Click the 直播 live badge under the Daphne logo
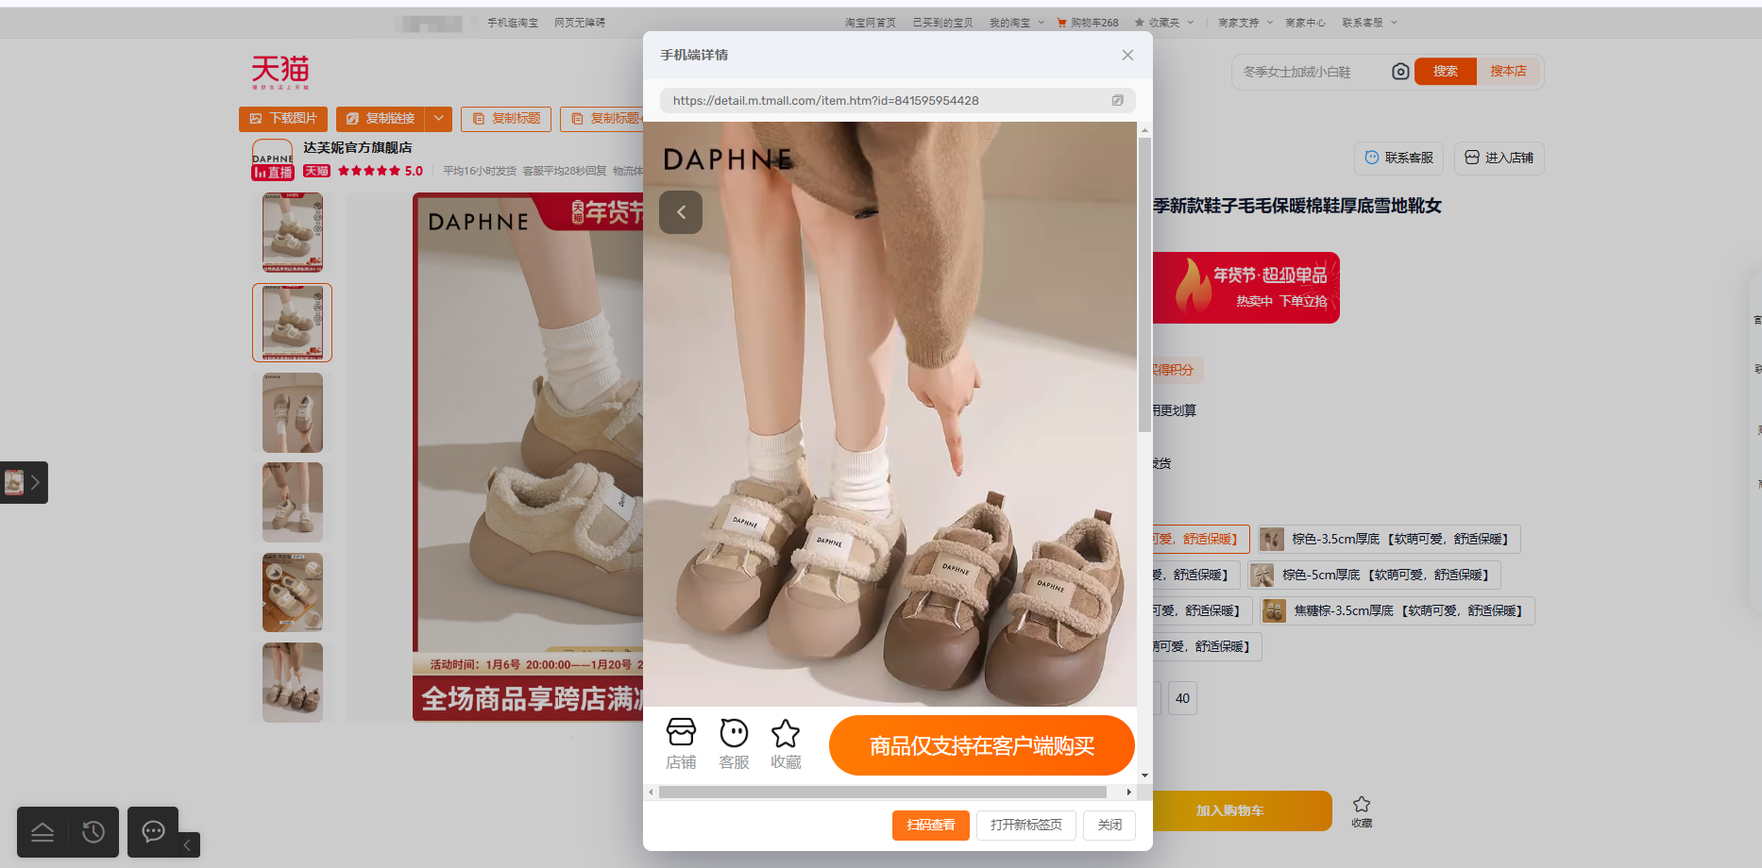Viewport: 1762px width, 868px height. pyautogui.click(x=272, y=172)
